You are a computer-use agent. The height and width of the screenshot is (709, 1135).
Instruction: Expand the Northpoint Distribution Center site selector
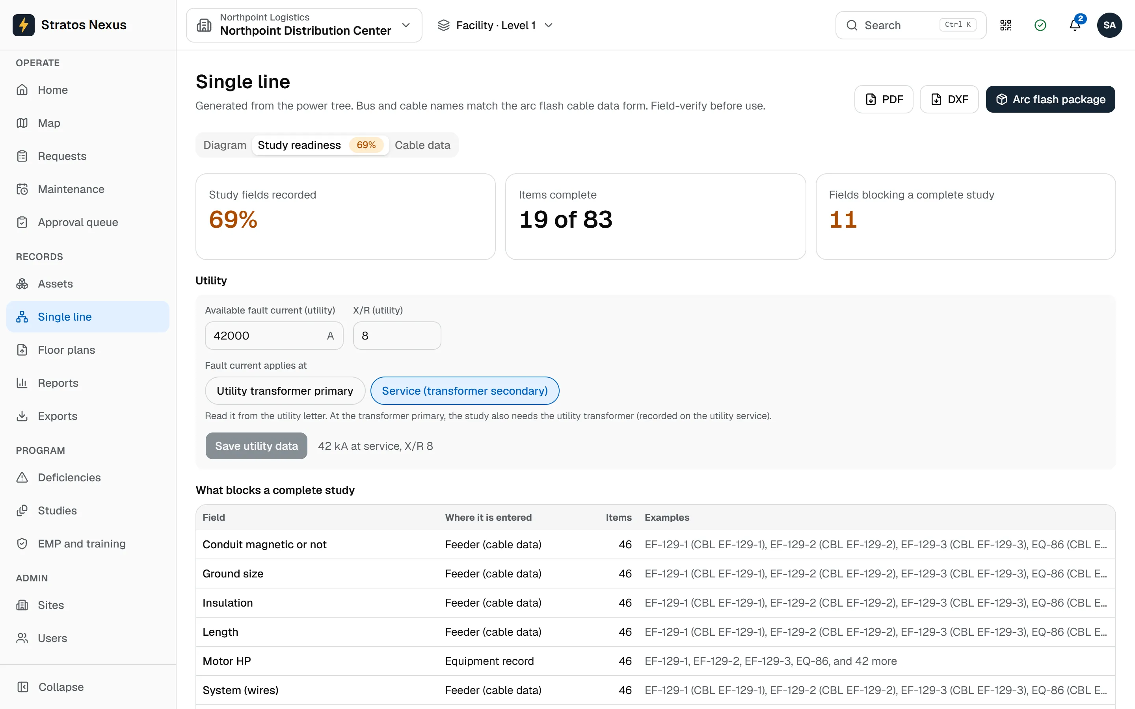coord(304,25)
